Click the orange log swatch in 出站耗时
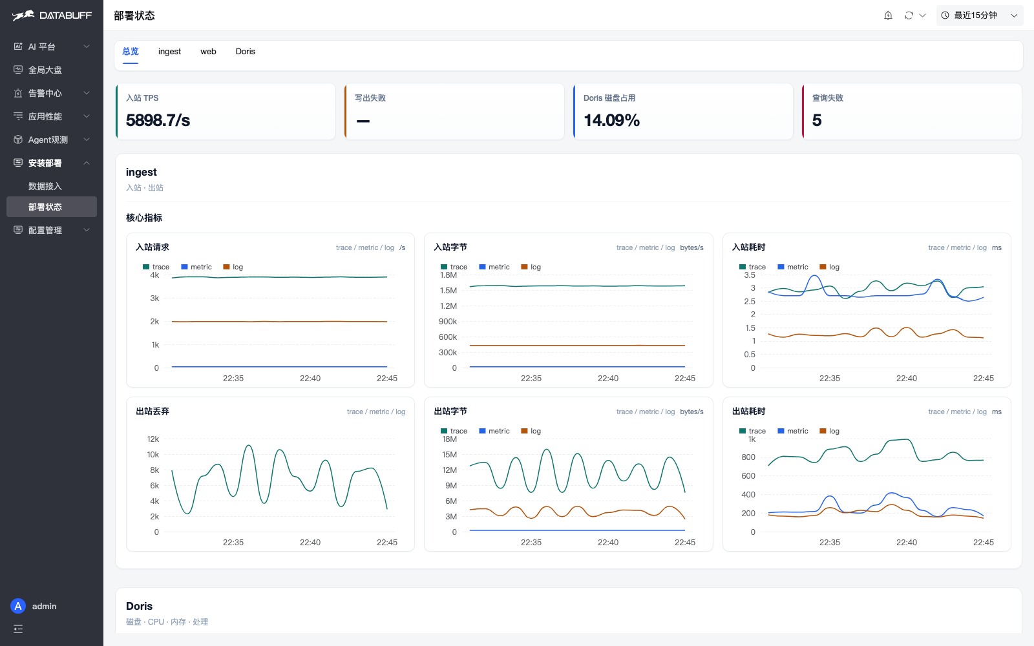This screenshot has height=646, width=1034. pyautogui.click(x=823, y=431)
